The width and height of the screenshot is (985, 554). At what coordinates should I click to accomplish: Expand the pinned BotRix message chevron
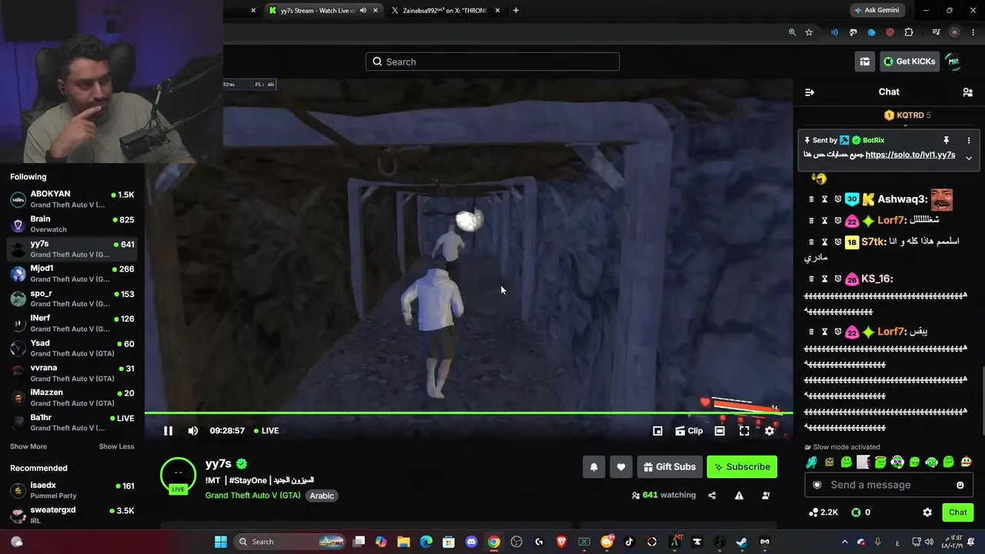[x=969, y=158]
